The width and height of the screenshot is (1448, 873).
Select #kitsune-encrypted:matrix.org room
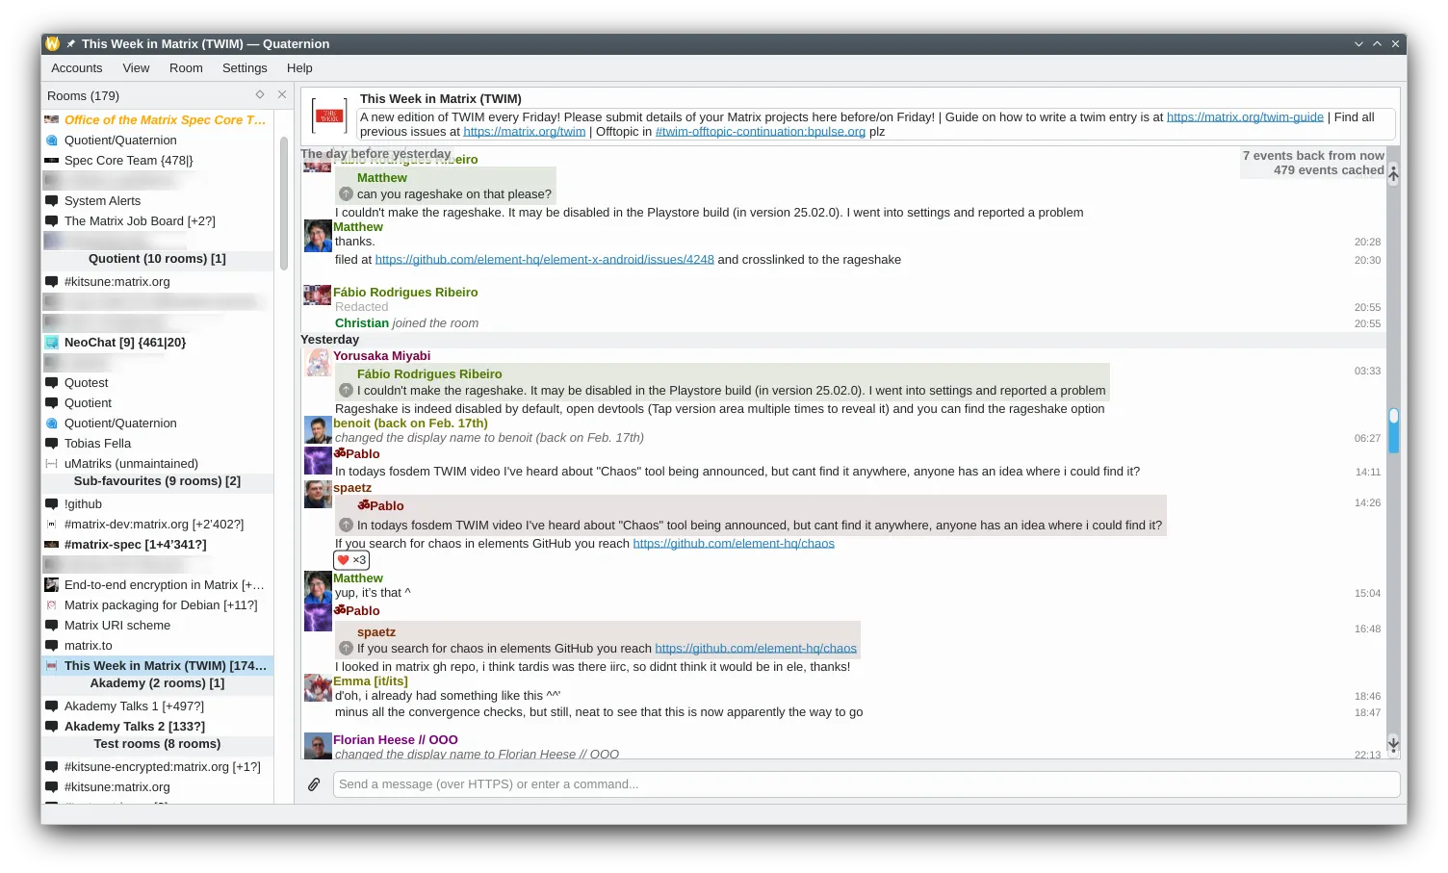pyautogui.click(x=158, y=767)
